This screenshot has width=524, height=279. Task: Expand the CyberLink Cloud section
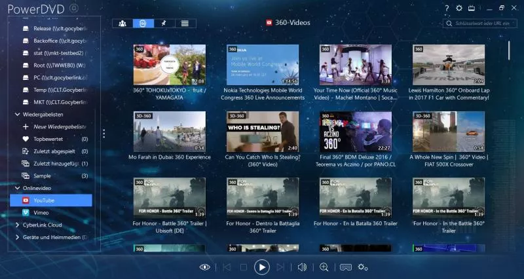(x=18, y=225)
